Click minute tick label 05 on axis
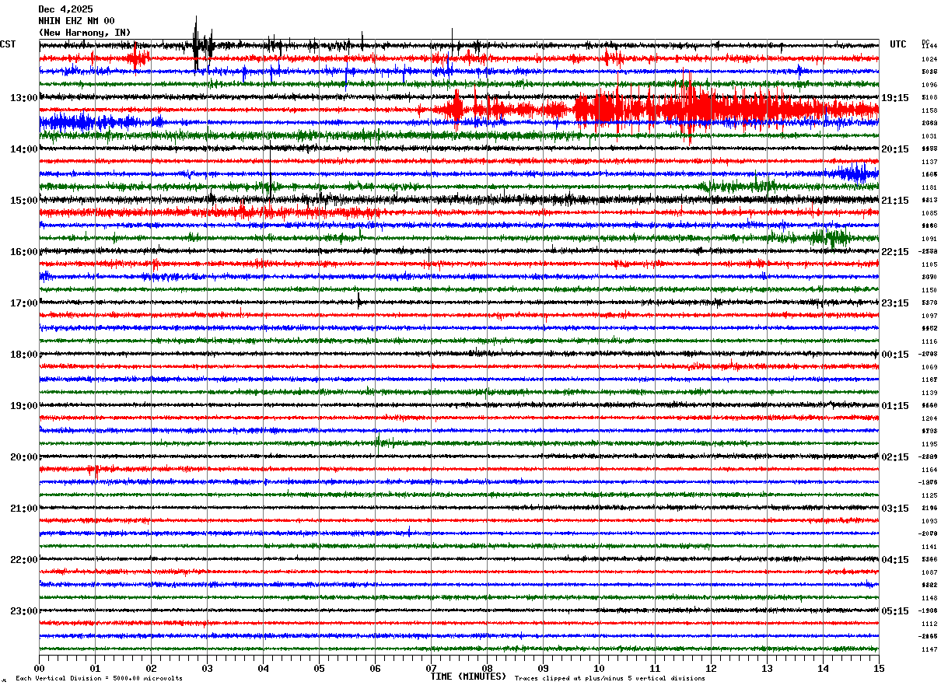The height and width of the screenshot is (689, 941). coord(319,668)
